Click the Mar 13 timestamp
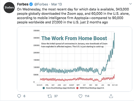Viewport: 134px width, 101px height. pos(57,4)
